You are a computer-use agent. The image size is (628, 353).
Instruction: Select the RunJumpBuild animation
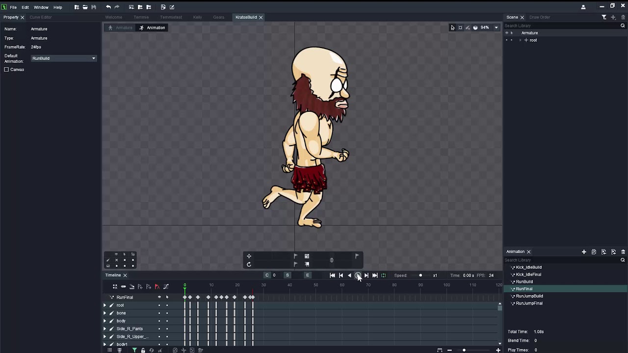(x=529, y=296)
